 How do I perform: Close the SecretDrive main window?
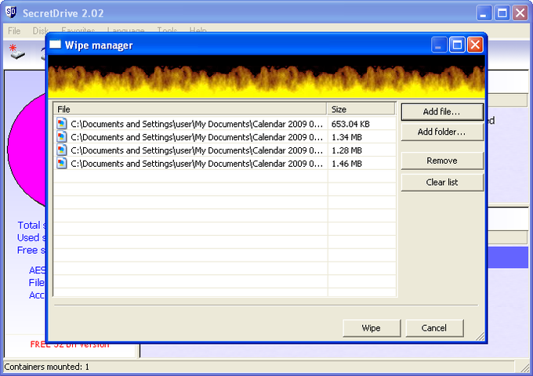click(520, 13)
